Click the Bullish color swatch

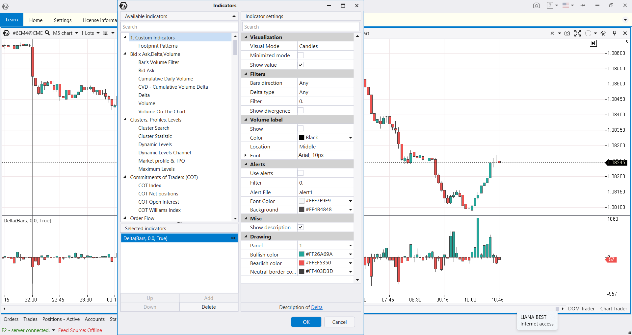point(302,254)
